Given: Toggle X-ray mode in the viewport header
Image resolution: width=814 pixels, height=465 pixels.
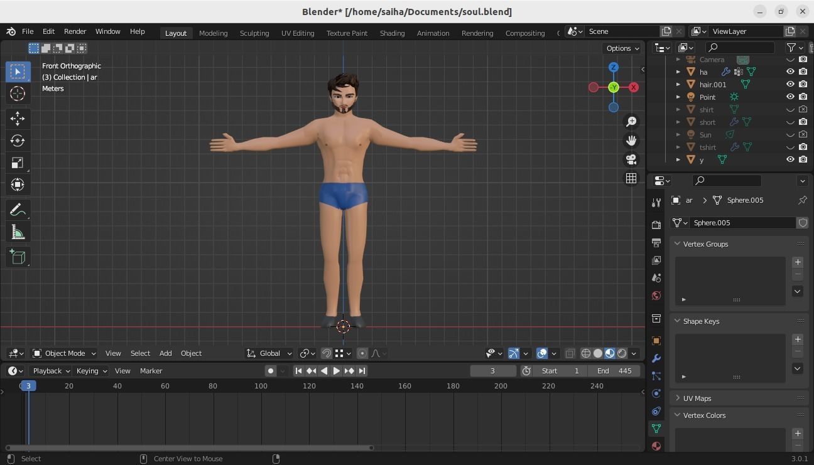Looking at the screenshot, I should (x=570, y=353).
